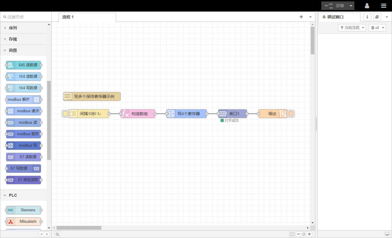This screenshot has height=238, width=392.
Task: Click the zoom in plus icon
Action: 309,234
